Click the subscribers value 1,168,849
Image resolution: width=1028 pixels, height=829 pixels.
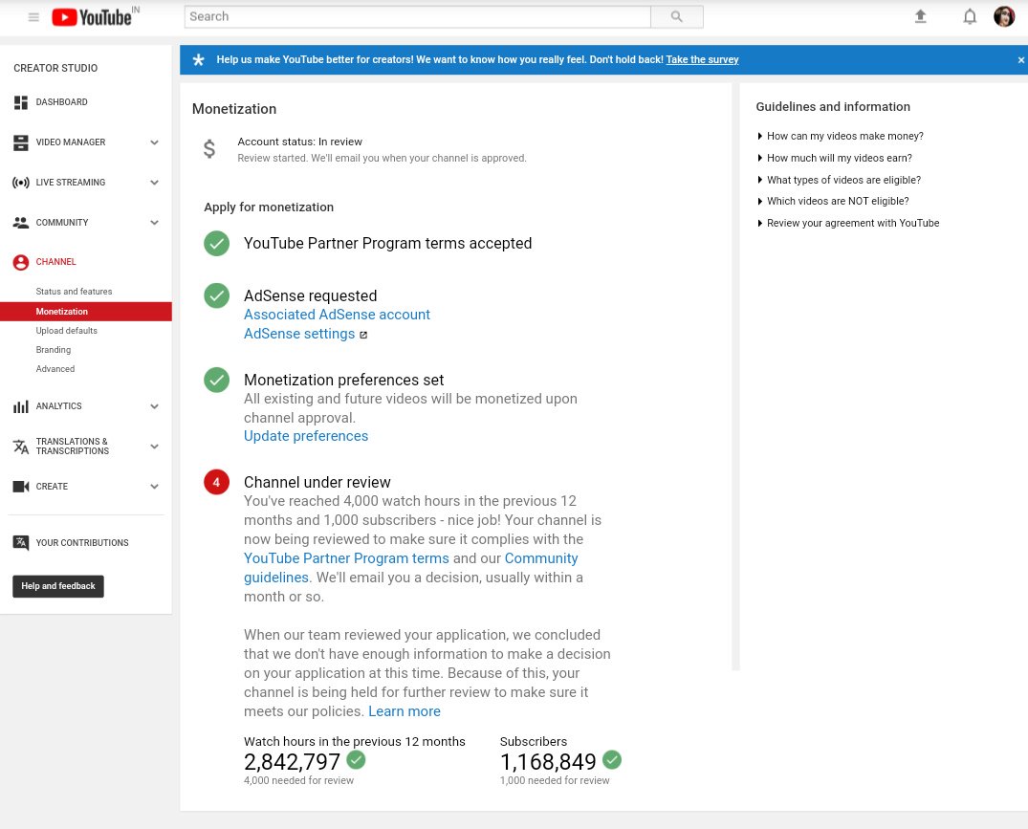click(x=548, y=761)
